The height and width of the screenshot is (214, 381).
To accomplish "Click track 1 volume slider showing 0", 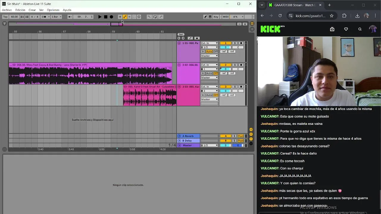I will click(x=225, y=47).
